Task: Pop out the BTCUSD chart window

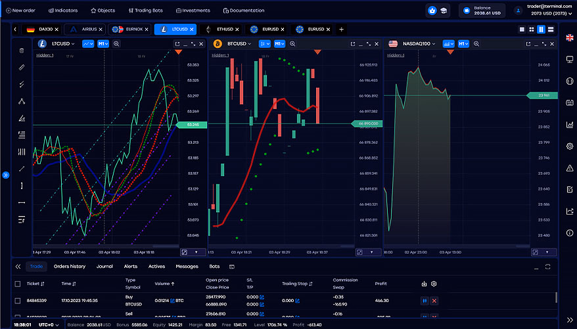Action: [x=352, y=44]
